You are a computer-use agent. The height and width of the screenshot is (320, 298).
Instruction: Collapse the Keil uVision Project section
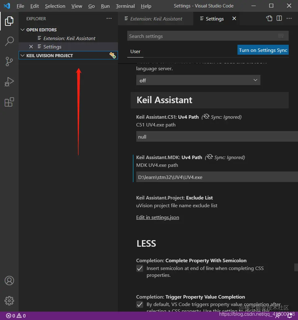pos(22,56)
